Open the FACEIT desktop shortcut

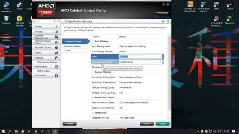(230, 6)
